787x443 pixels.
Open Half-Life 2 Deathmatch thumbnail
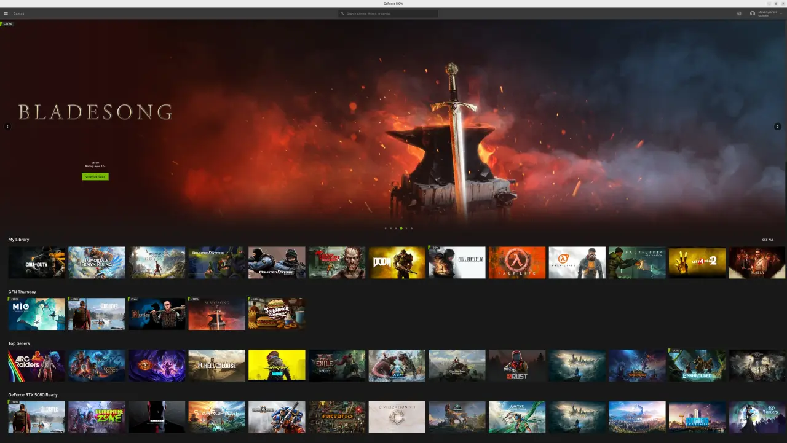click(x=637, y=262)
